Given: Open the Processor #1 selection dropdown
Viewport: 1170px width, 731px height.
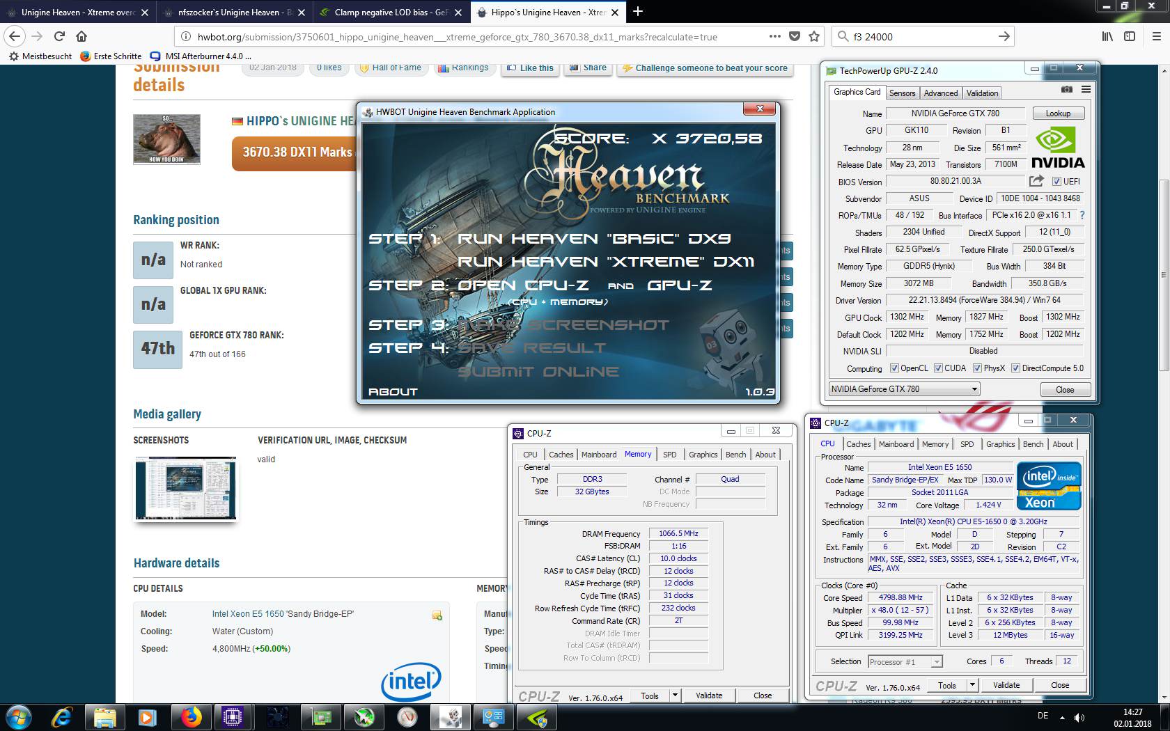Looking at the screenshot, I should [905, 661].
